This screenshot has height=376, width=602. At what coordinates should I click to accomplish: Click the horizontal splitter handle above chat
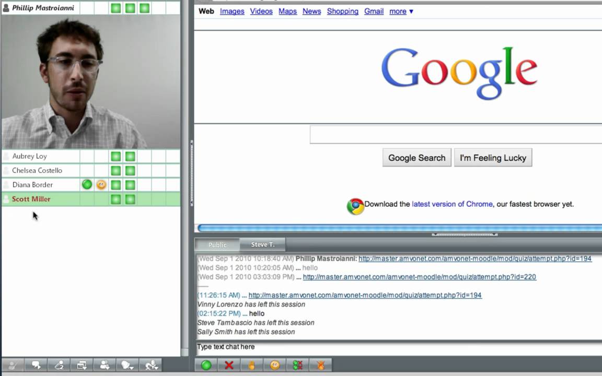465,234
